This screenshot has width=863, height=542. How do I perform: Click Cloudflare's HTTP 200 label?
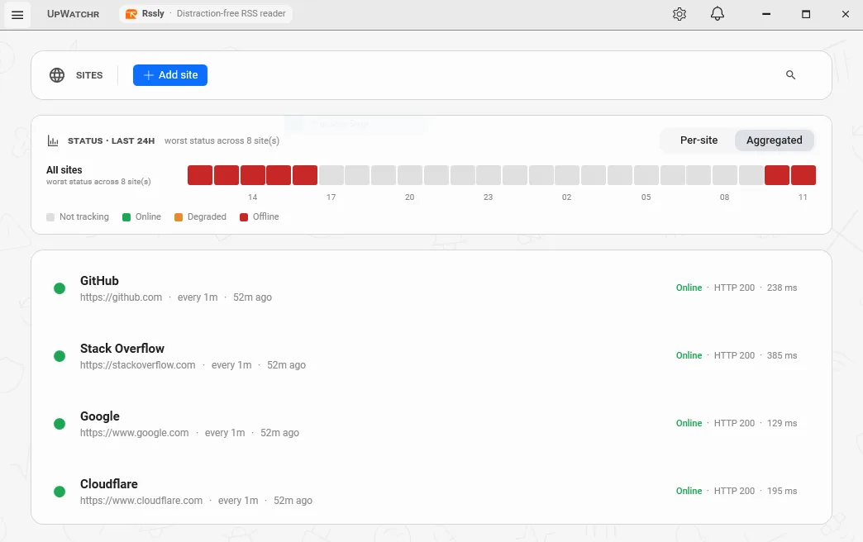coord(734,491)
